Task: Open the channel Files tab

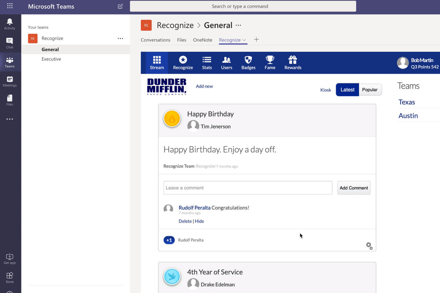Action: click(x=182, y=40)
